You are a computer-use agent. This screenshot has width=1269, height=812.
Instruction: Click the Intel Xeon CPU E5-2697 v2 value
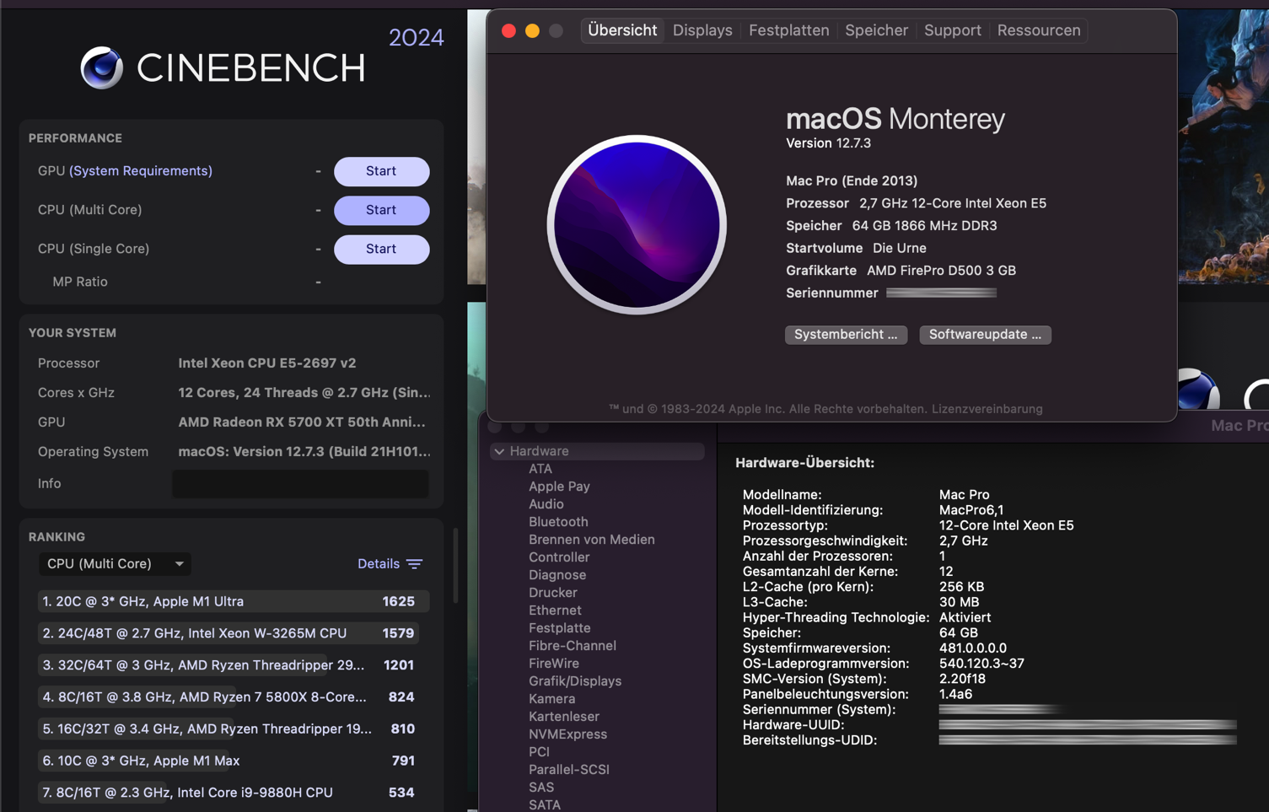(x=266, y=363)
